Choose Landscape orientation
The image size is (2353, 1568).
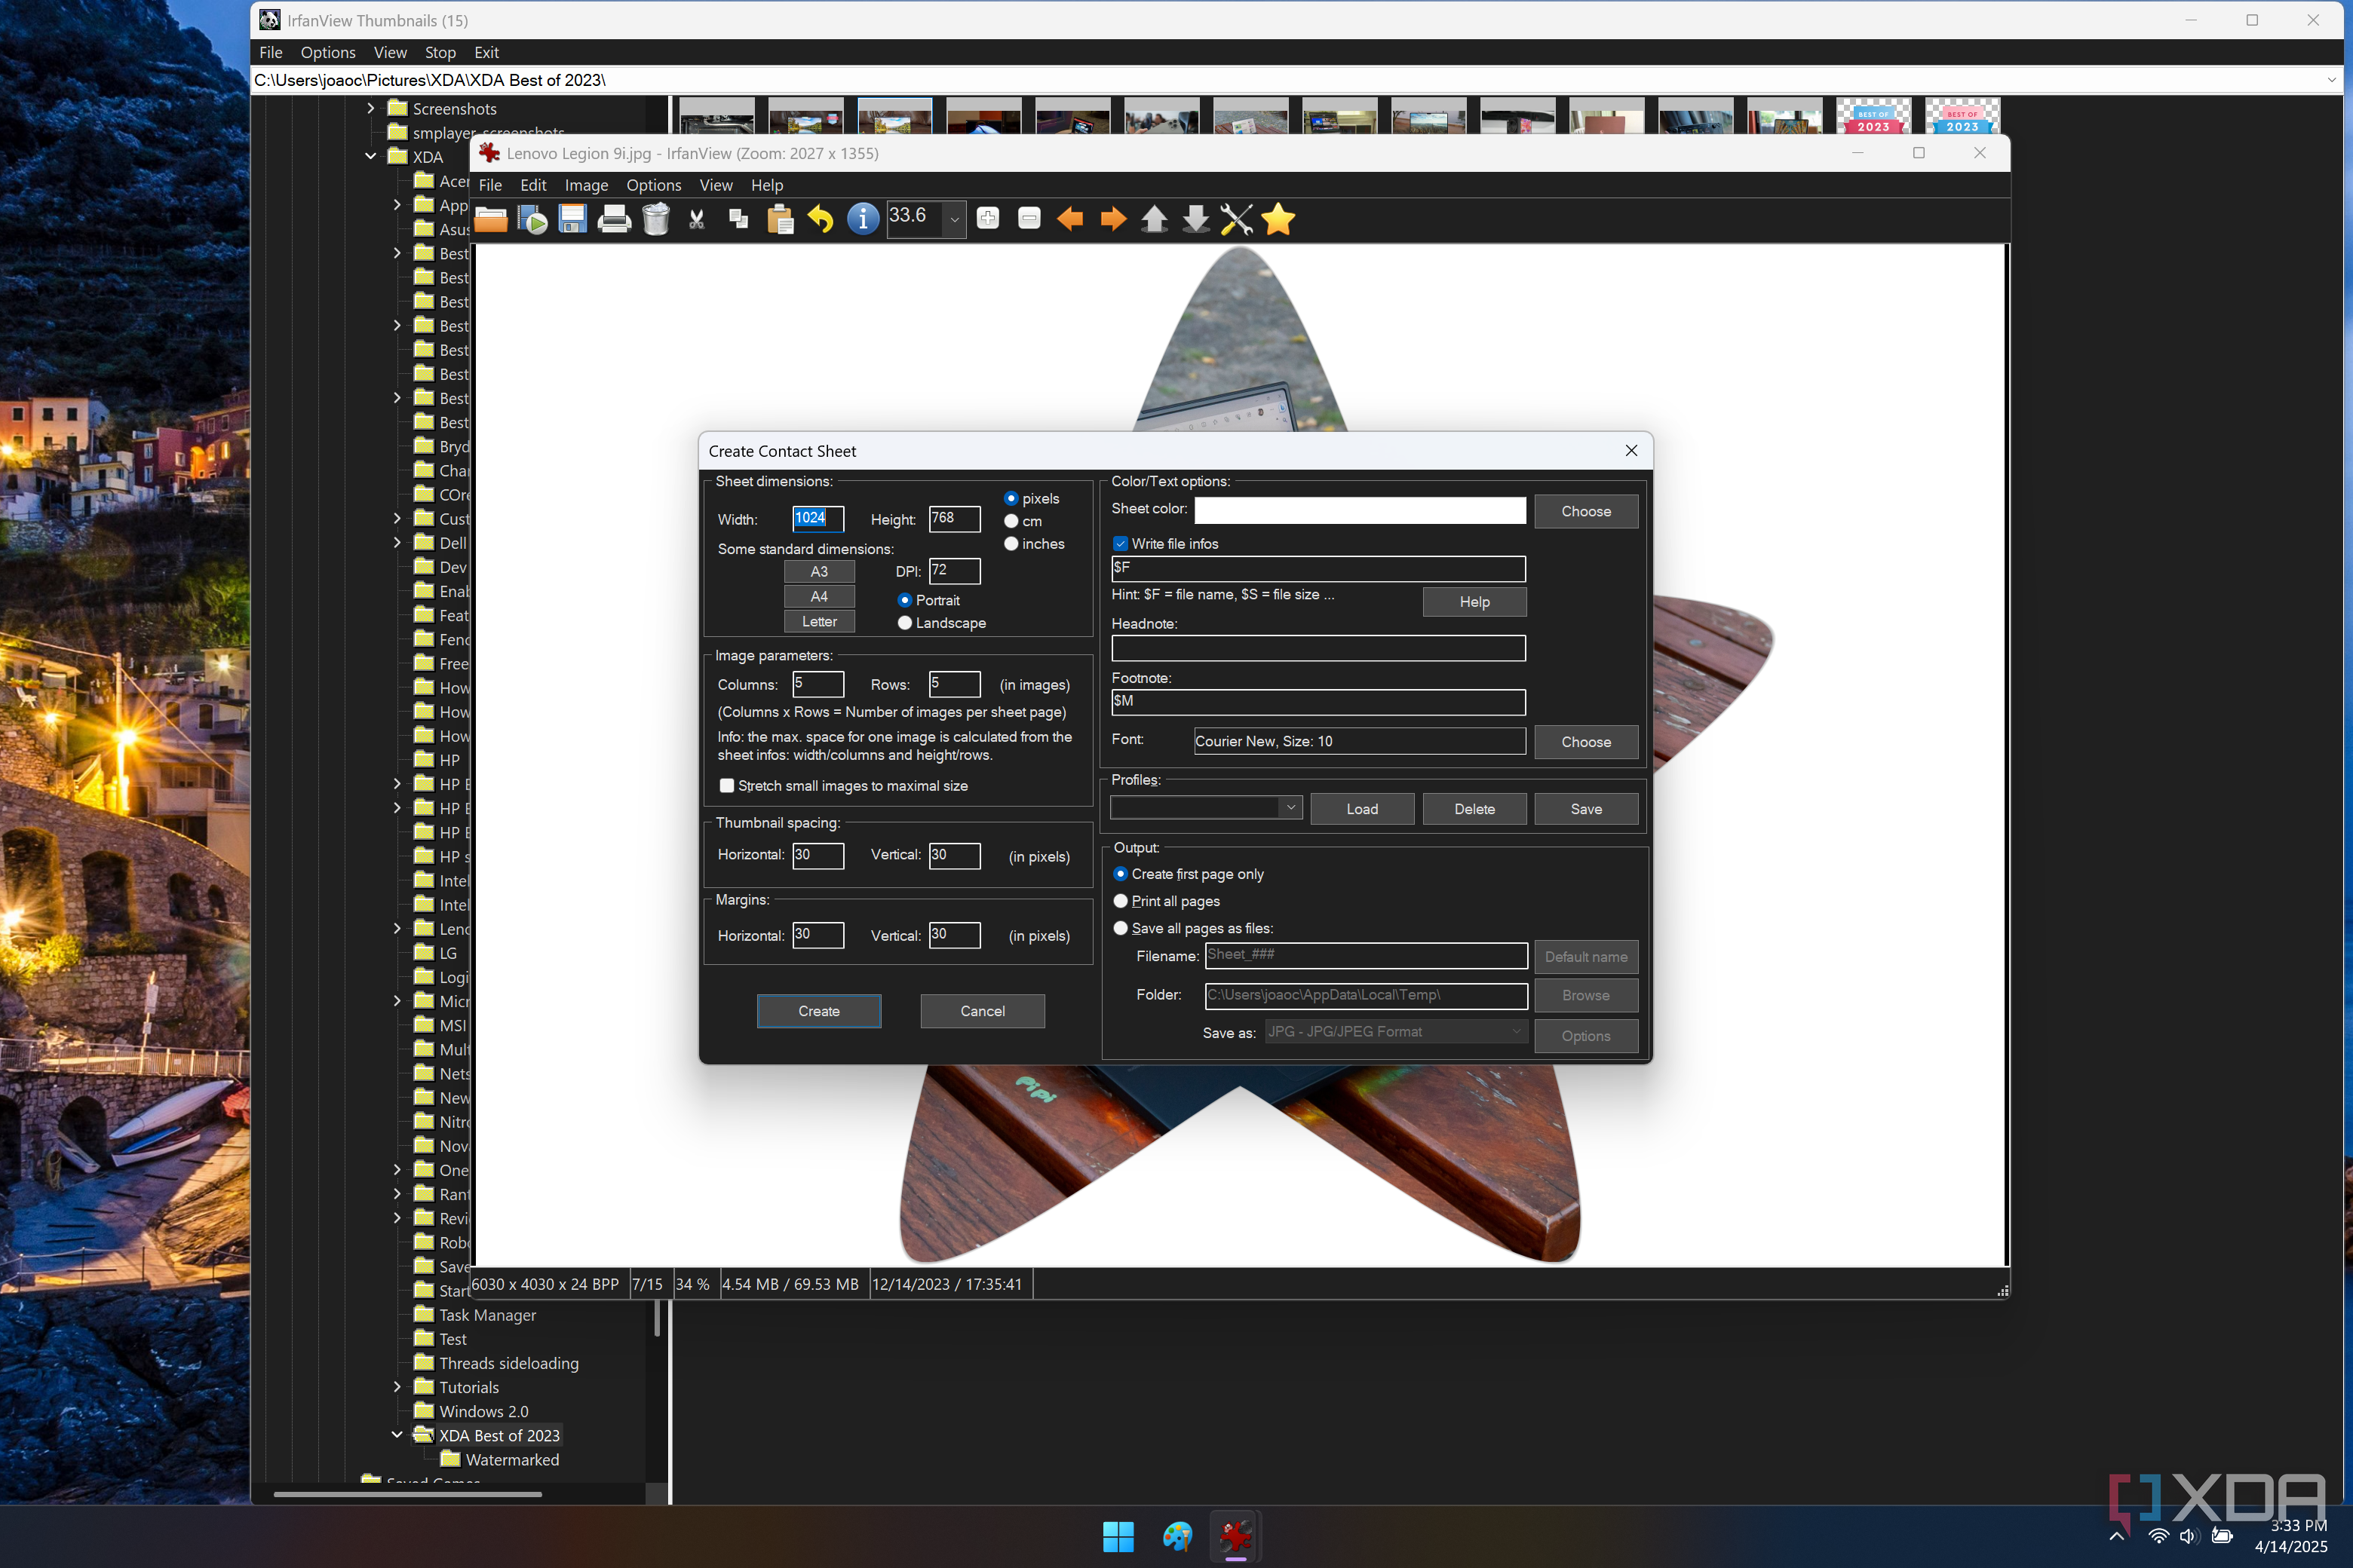click(x=904, y=623)
